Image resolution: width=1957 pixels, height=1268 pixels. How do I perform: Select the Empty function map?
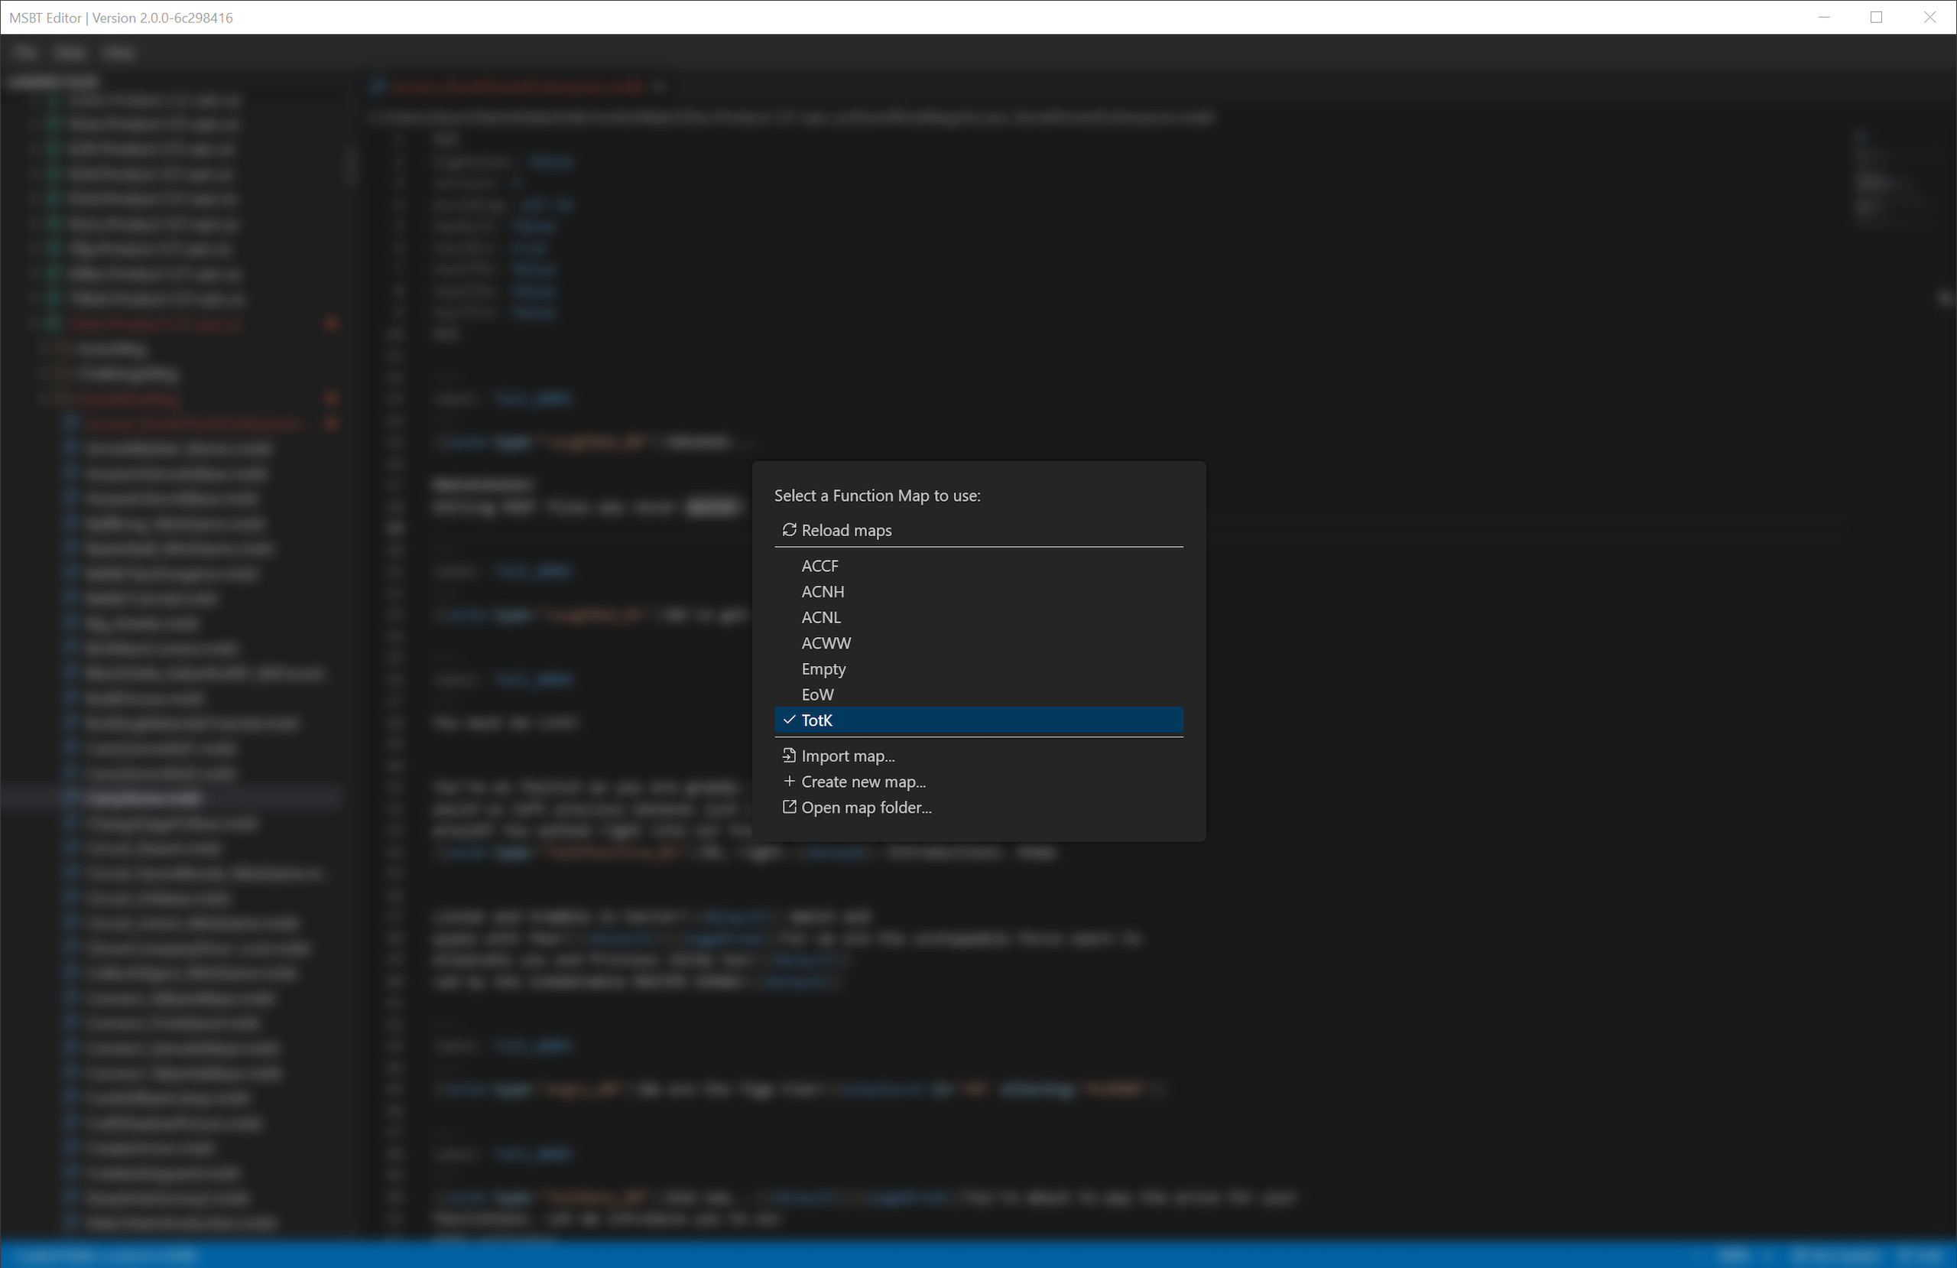tap(823, 668)
